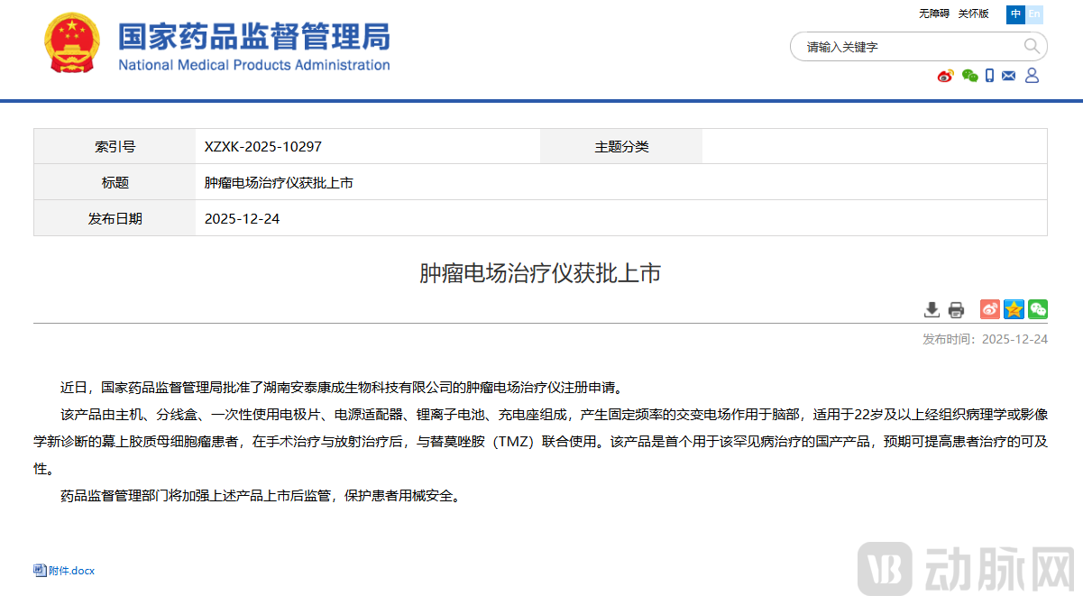Open the email subscription icon in header
Viewport: 1083px width, 605px height.
coord(1010,76)
